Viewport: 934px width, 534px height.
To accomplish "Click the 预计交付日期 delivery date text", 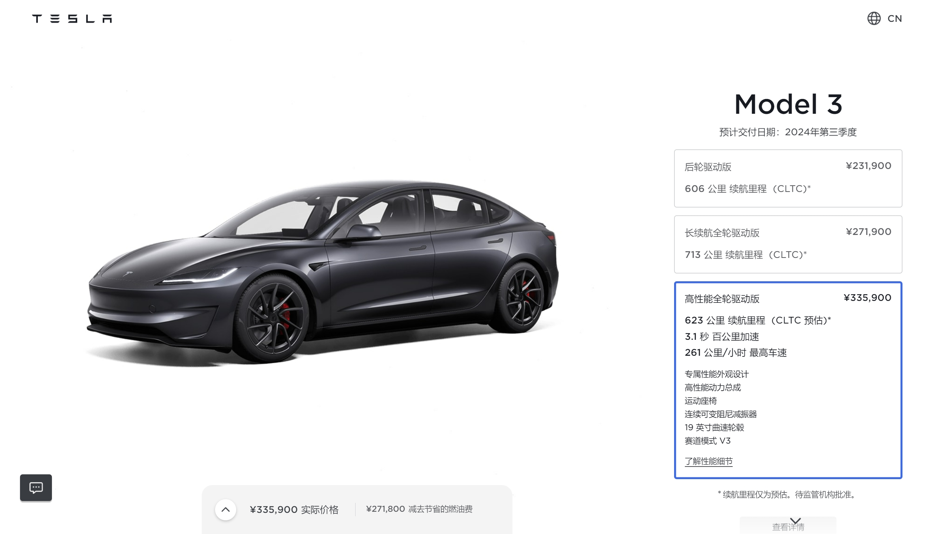I will [788, 132].
